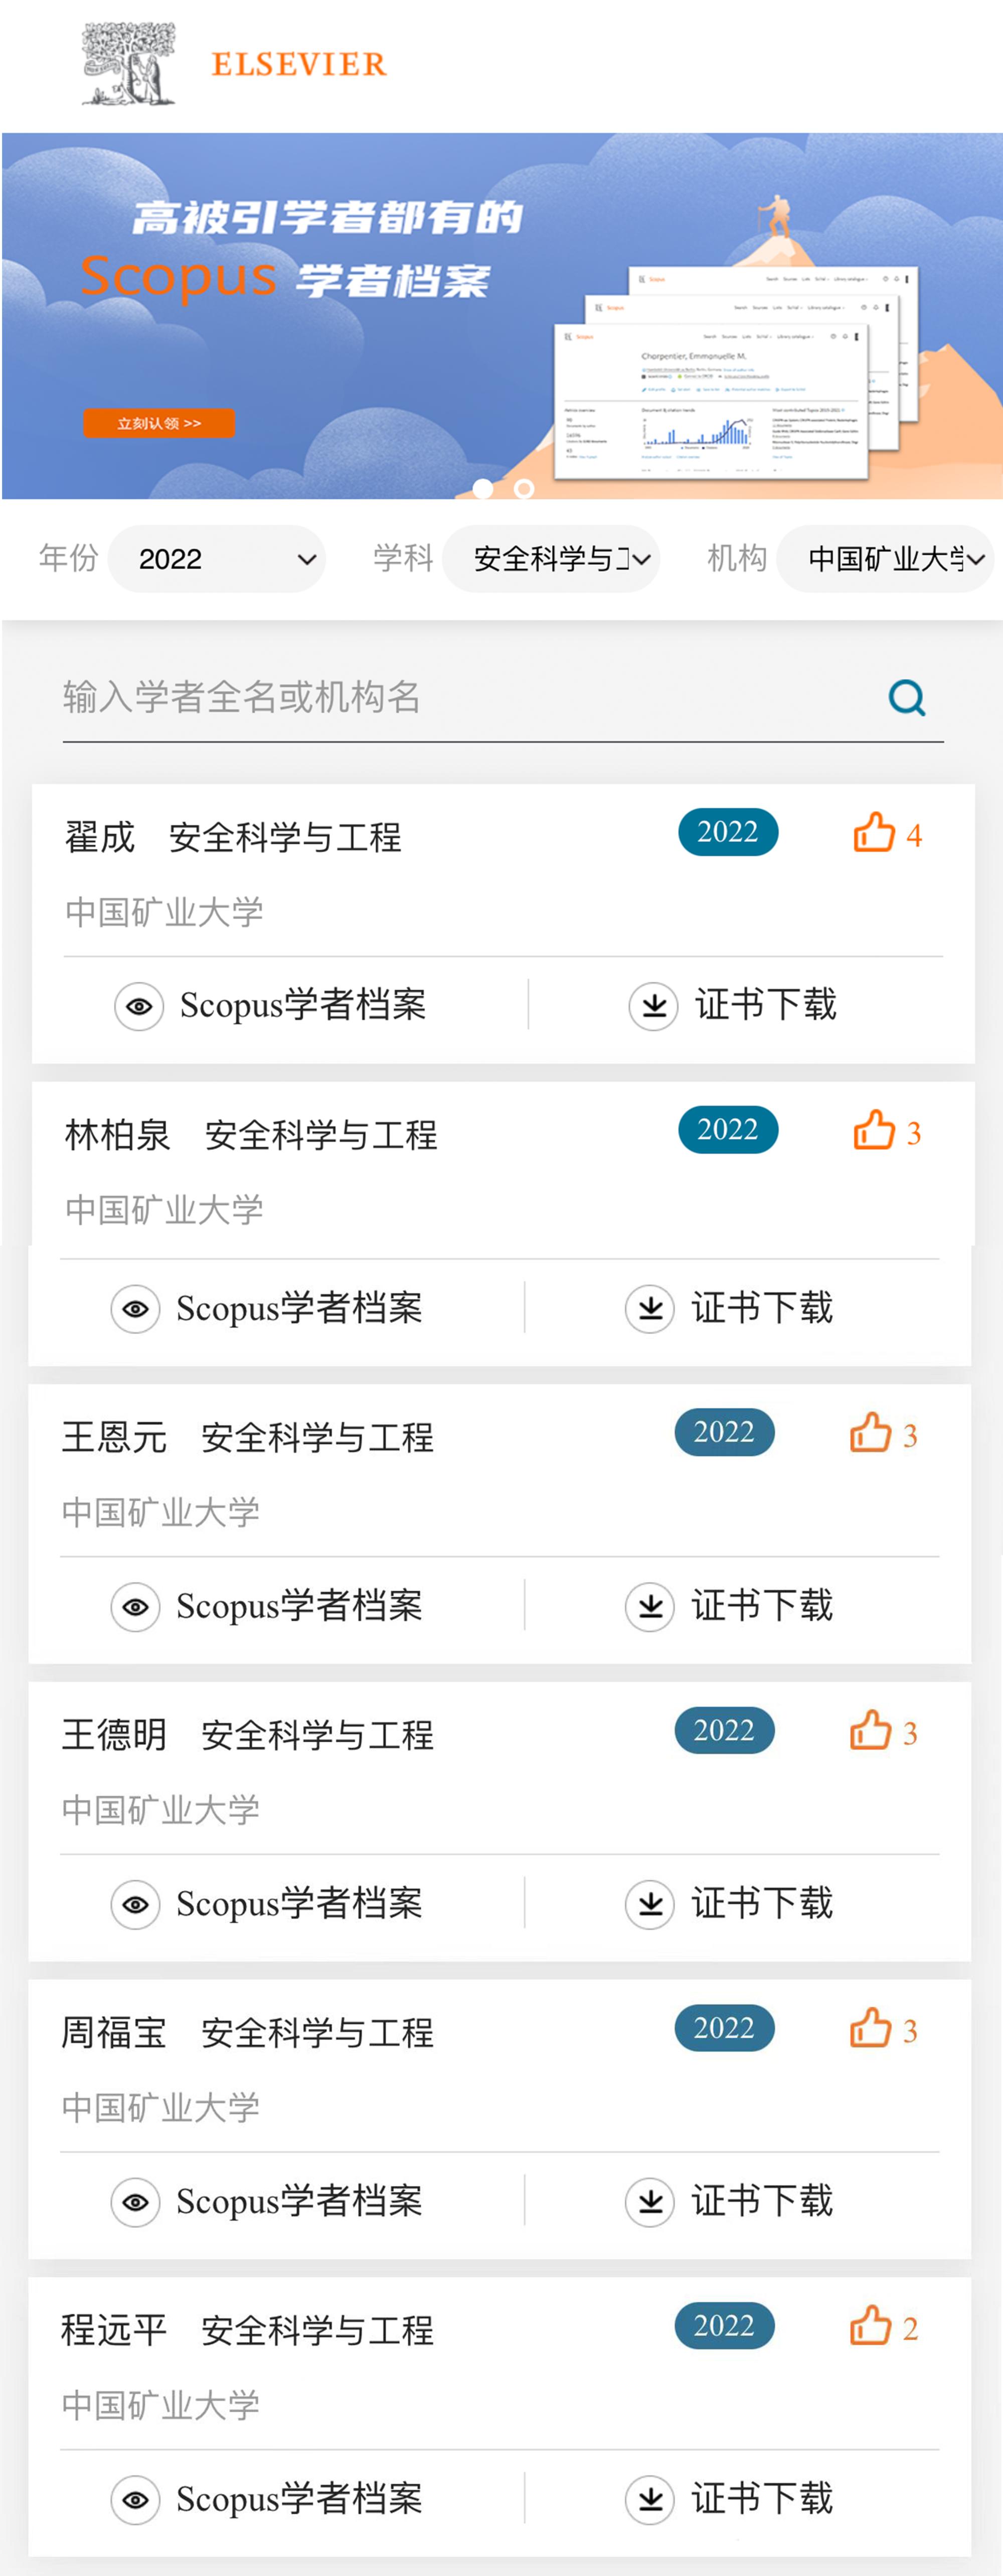Open 林柏泉's Scopus学者档案 link
The height and width of the screenshot is (2576, 1003).
click(299, 1308)
